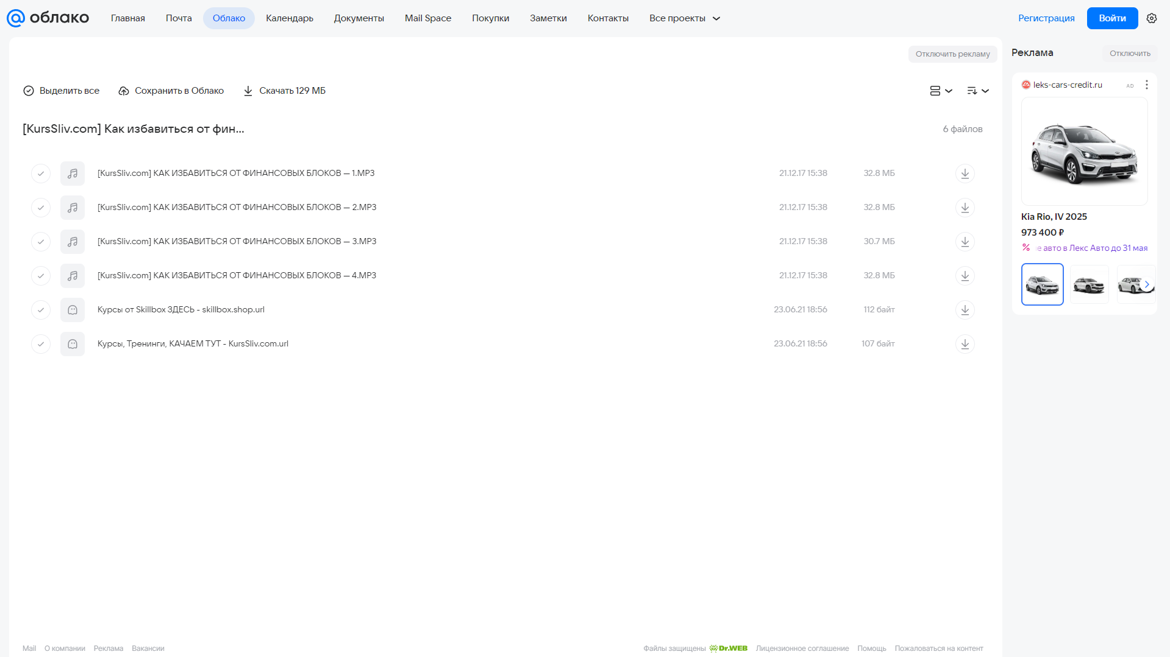1170x657 pixels.
Task: Tick the checkbox for the 4.MP3 file
Action: [x=41, y=276]
